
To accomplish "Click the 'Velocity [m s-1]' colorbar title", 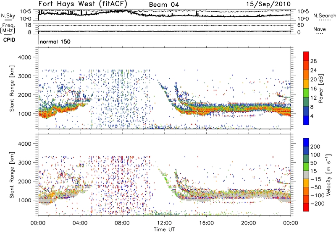I will [x=328, y=175].
